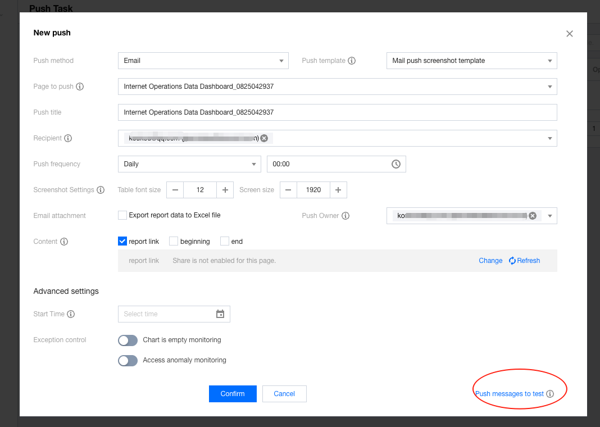Click the info icon beside Push template
Viewport: 600px width, 427px height.
pos(352,61)
